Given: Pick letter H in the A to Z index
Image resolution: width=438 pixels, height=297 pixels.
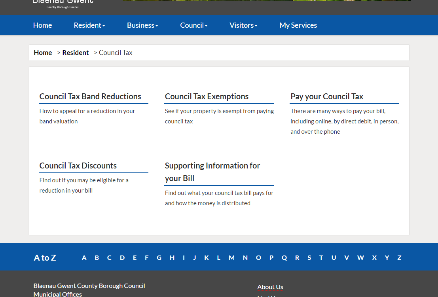Looking at the screenshot, I should pos(172,258).
